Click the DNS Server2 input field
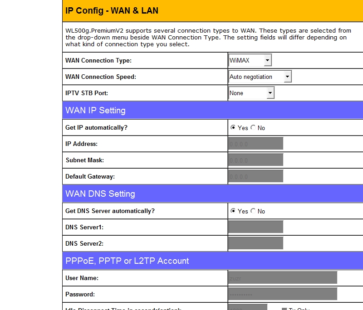This screenshot has height=310, width=363. point(256,243)
